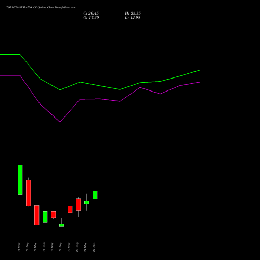Image resolution: width=260 pixels, height=260 pixels.
Task: Click the close value C: 20.45
Action: (x=91, y=14)
